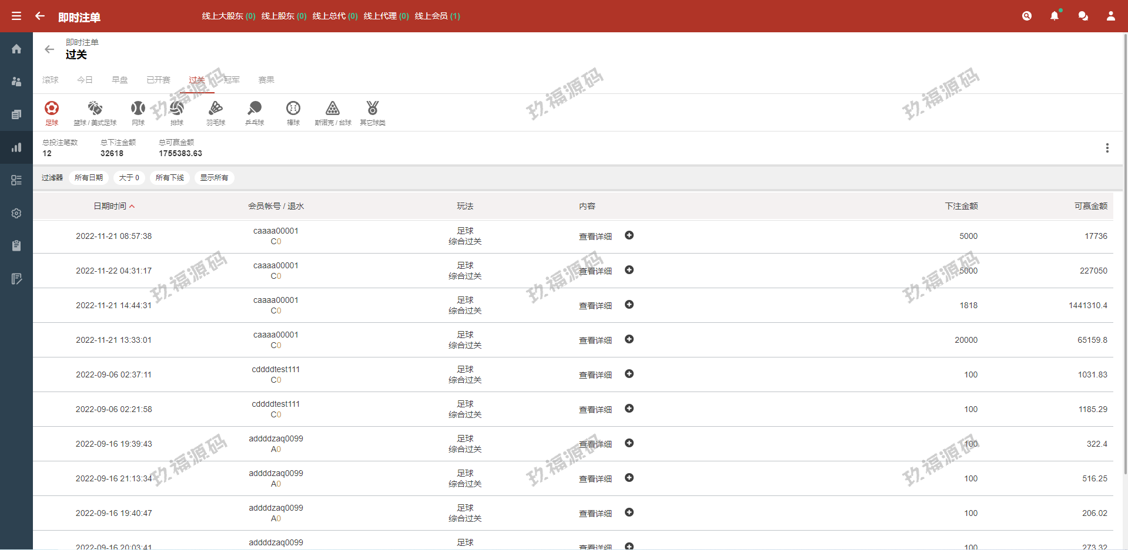Switch to the 赛果 tab
The width and height of the screenshot is (1128, 550).
pyautogui.click(x=266, y=80)
